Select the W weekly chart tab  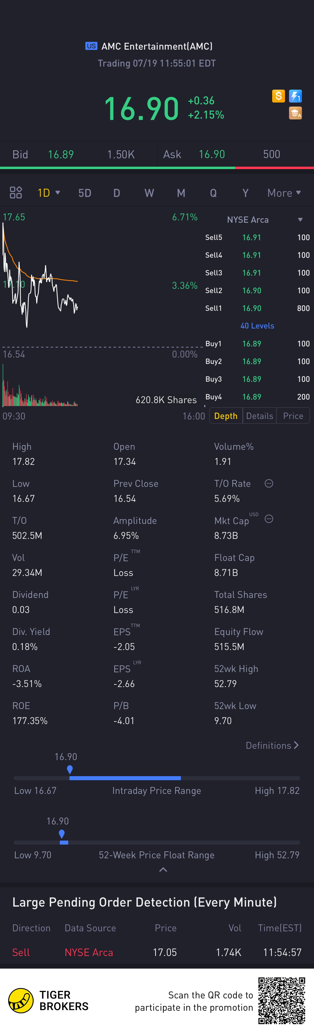(149, 193)
